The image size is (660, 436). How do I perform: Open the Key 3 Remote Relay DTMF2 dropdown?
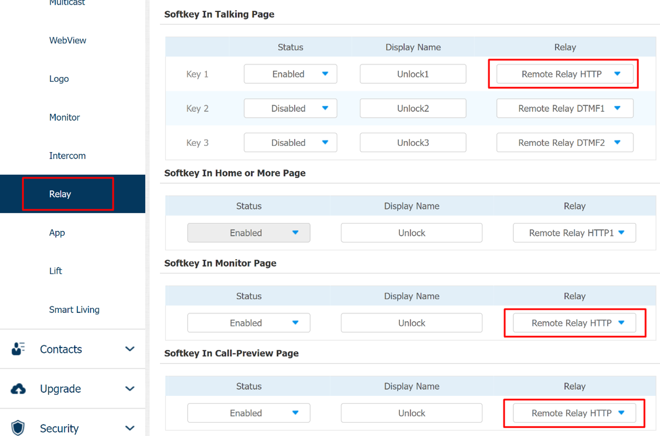[x=564, y=142]
